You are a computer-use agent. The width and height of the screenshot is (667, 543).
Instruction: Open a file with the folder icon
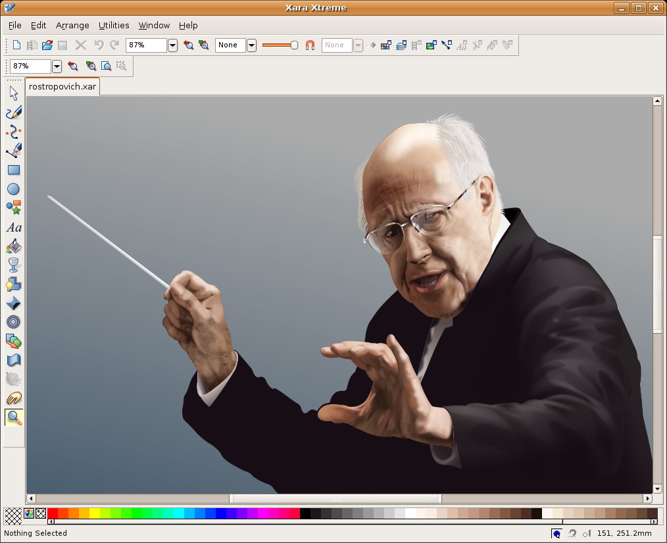(47, 45)
